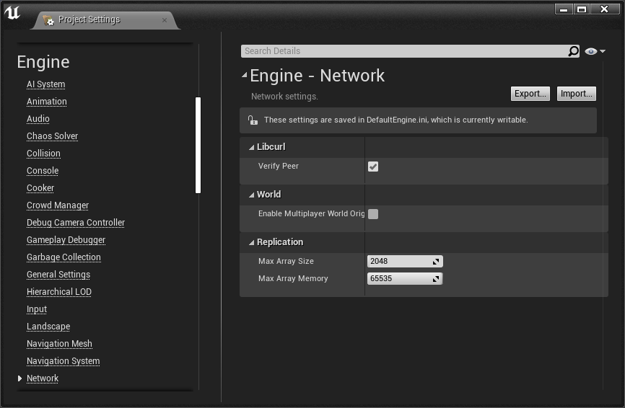Minimize the Project Settings window
The width and height of the screenshot is (625, 408).
click(564, 9)
